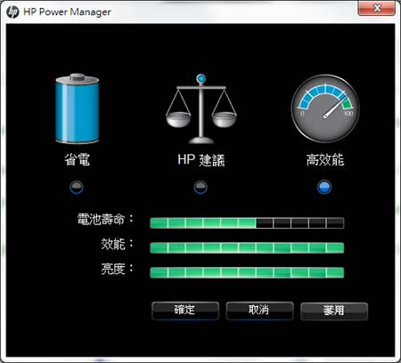Click the speedometer high performance gauge icon
This screenshot has height=363, width=401.
[x=325, y=109]
